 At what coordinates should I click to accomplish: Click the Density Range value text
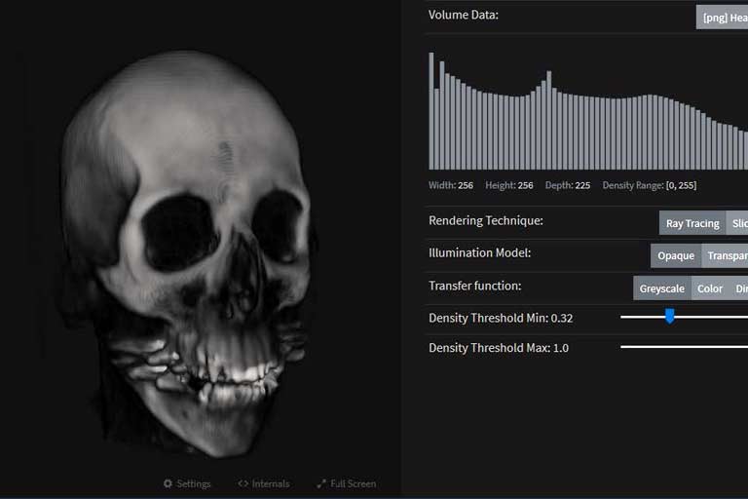pyautogui.click(x=680, y=185)
